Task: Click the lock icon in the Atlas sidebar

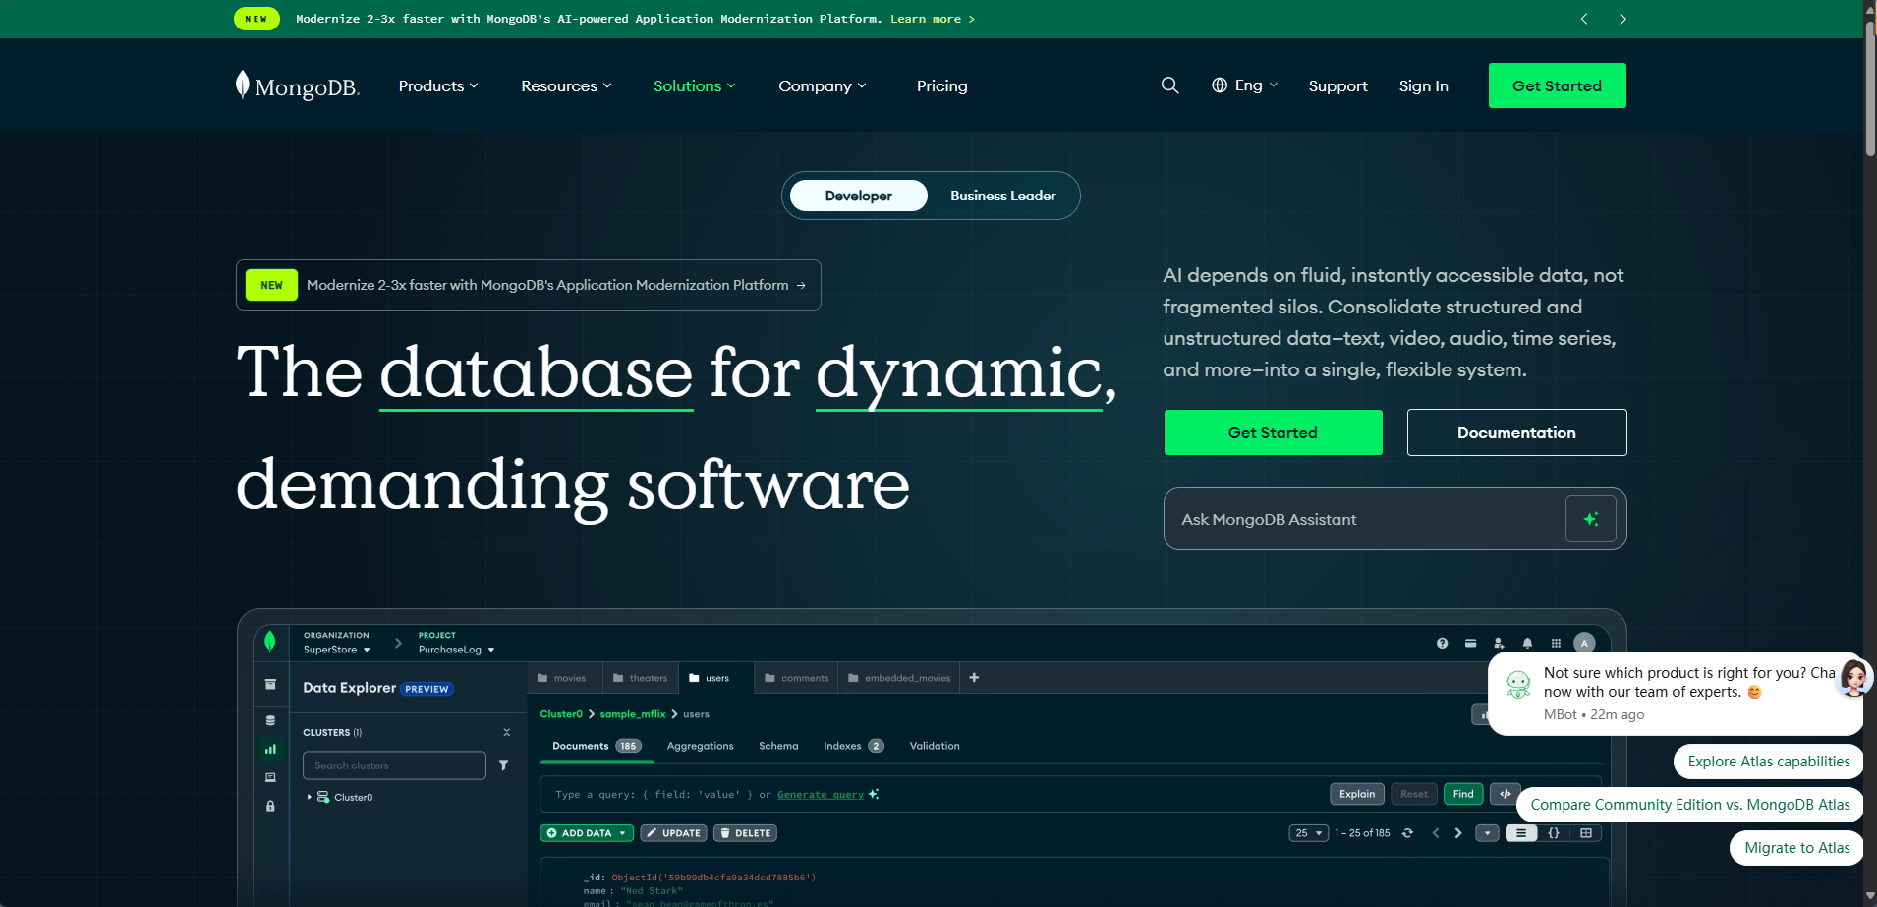Action: [270, 806]
